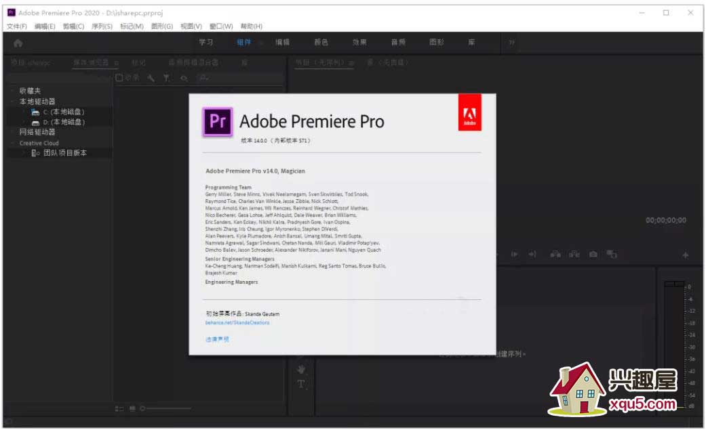706x430 pixels.
Task: Select the Hand tool in the tools panel
Action: click(301, 370)
